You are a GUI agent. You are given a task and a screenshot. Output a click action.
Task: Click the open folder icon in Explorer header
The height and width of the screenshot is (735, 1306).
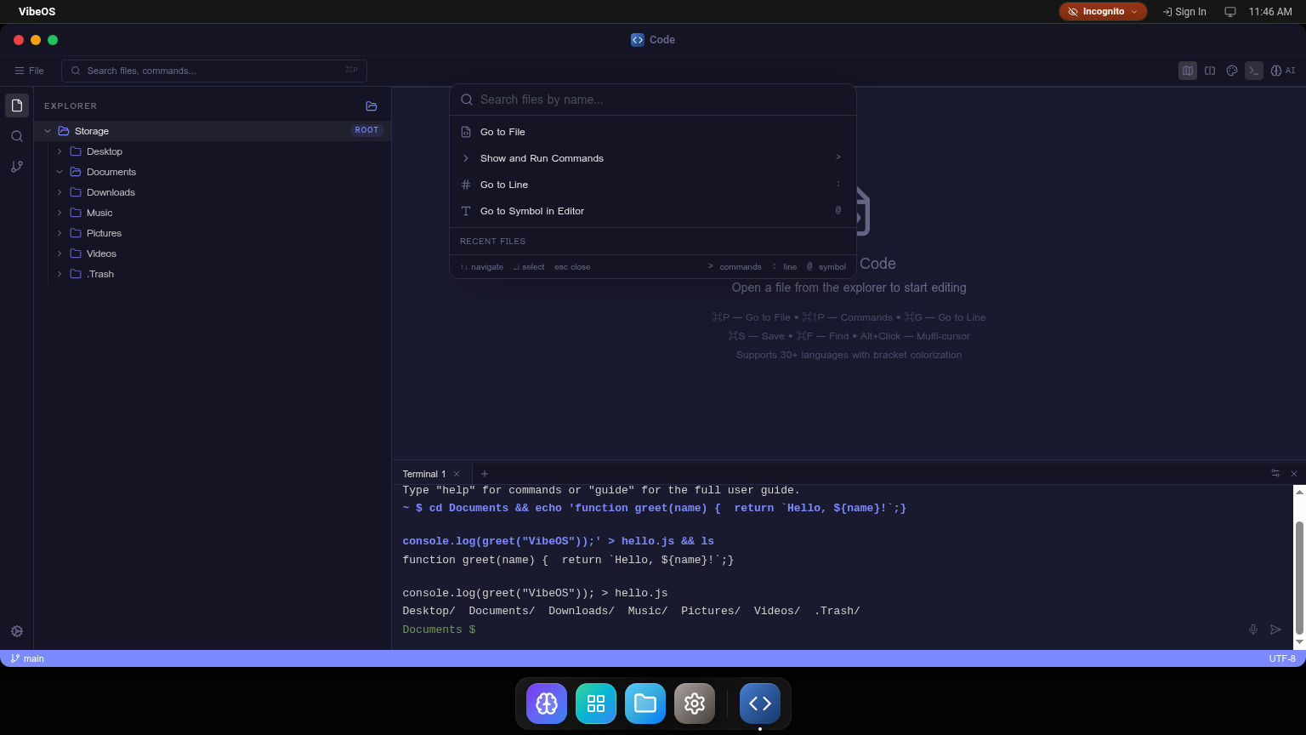tap(372, 106)
